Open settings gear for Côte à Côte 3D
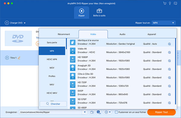Image resolution: width=181 pixels, height=118 pixels. pyautogui.click(x=169, y=77)
